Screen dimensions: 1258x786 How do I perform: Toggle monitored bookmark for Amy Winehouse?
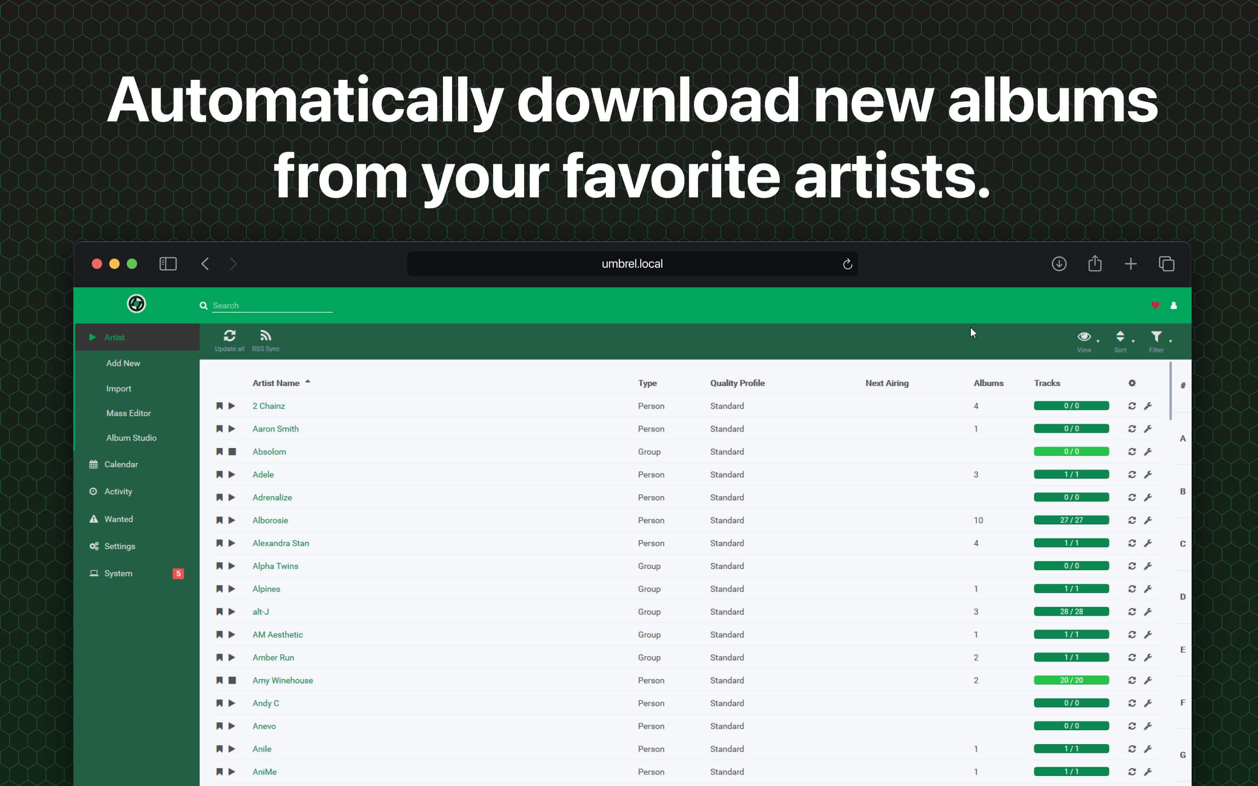coord(218,679)
